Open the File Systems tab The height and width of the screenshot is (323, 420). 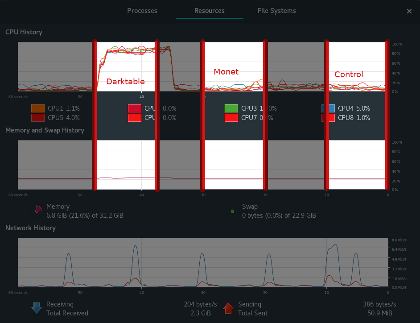tap(276, 11)
